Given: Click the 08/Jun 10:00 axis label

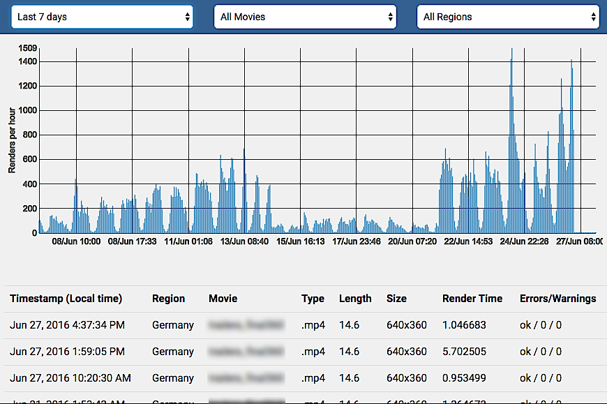Looking at the screenshot, I should (77, 241).
